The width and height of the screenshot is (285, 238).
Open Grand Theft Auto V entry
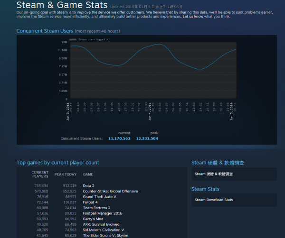99,197
